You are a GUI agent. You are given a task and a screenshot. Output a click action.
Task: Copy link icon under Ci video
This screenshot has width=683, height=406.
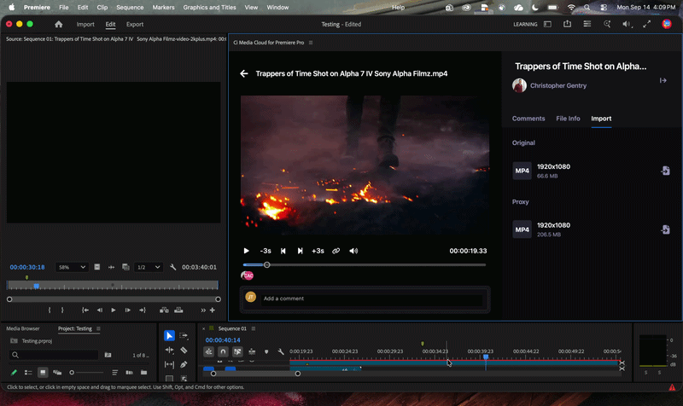(336, 251)
